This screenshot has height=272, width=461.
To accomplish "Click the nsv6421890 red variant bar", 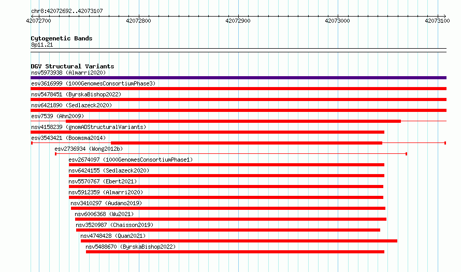I will [238, 110].
